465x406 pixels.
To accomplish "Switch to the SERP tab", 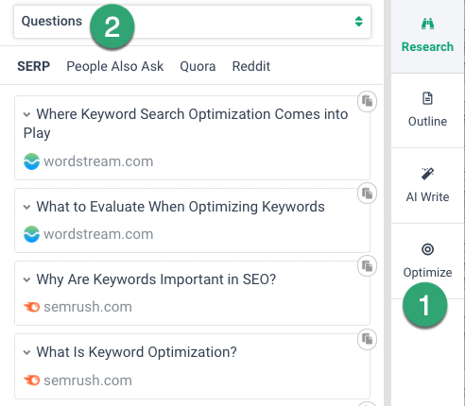I will 33,66.
